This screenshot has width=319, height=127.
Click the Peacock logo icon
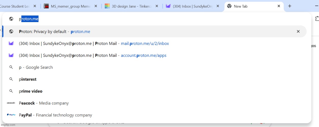pyautogui.click(x=11, y=103)
